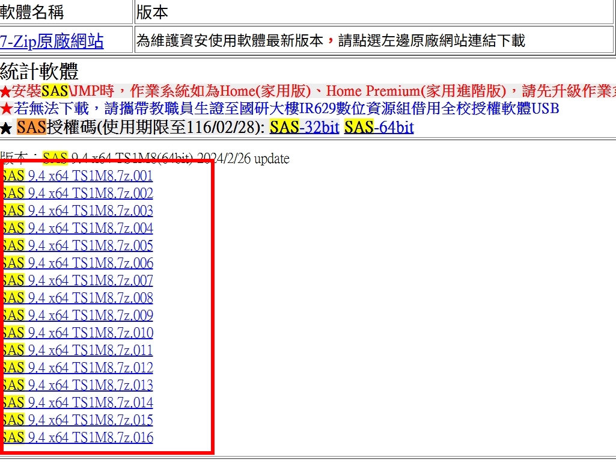Download SAS 9.4 x64 TS1M8.7z.007
616x462 pixels.
[78, 280]
